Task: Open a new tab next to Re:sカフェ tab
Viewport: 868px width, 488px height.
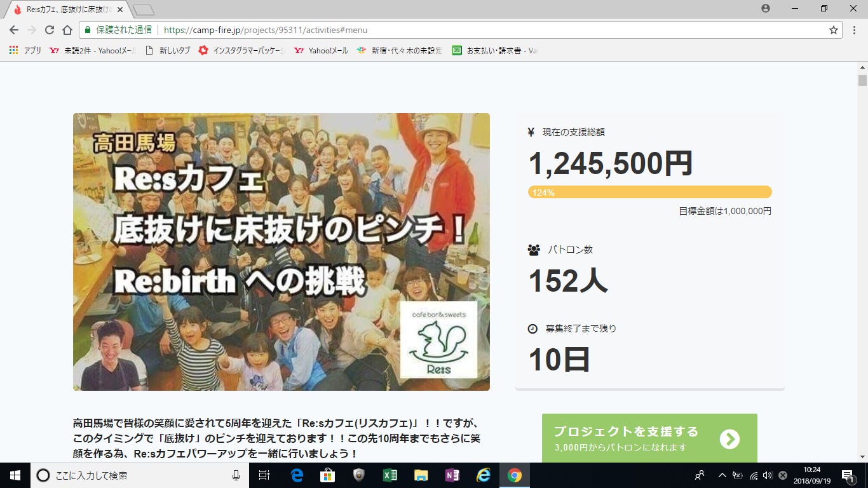Action: [x=144, y=10]
